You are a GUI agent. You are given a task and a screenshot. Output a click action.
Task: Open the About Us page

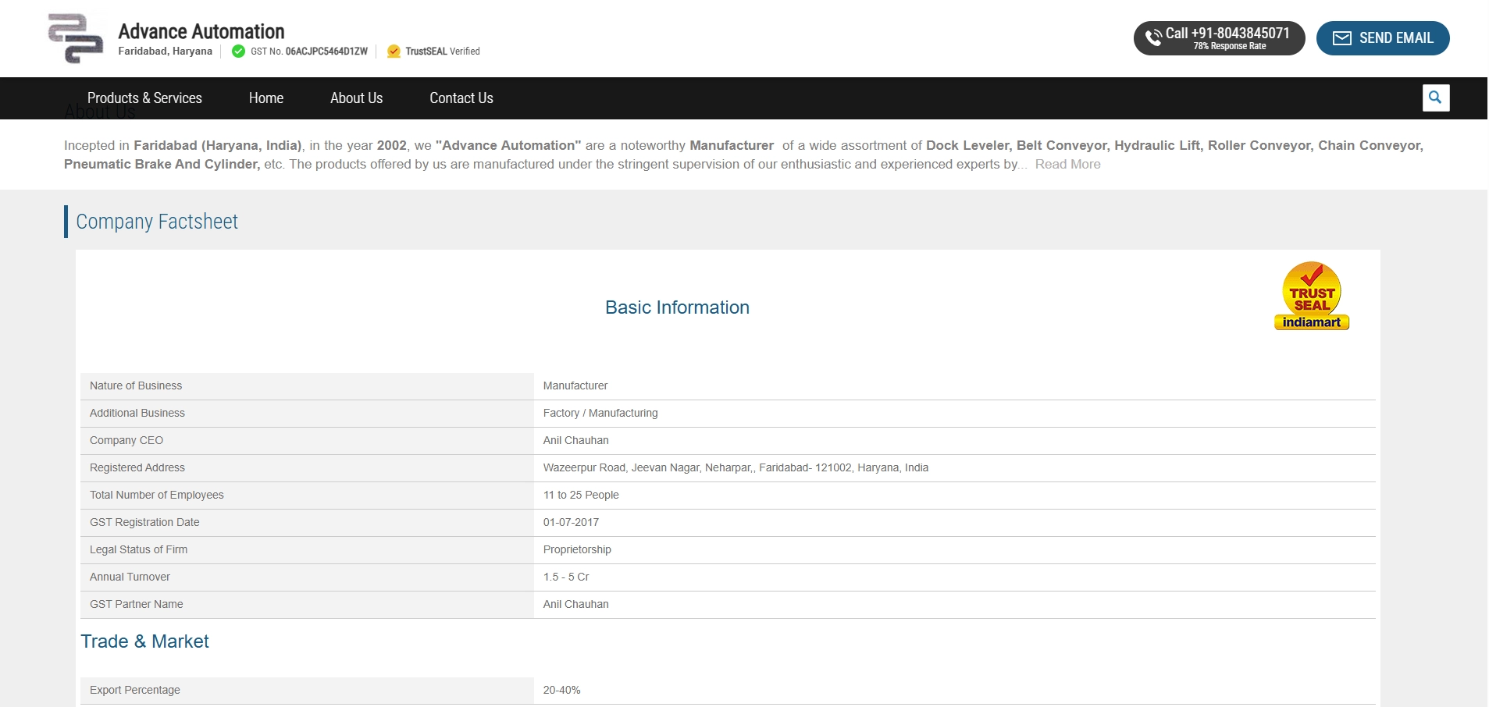click(356, 98)
